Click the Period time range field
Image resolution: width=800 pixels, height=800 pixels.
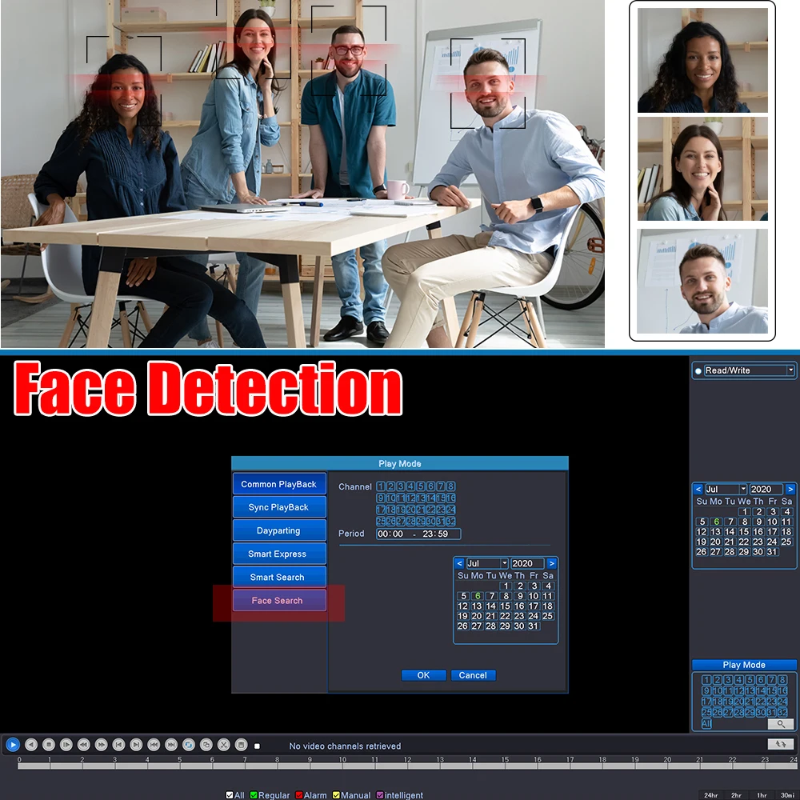pos(418,534)
